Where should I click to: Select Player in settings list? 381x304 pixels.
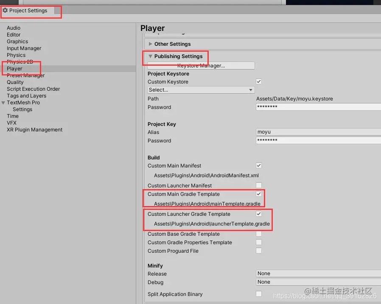(14, 69)
